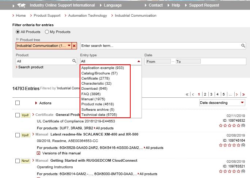Clear Industrial Communication filter with red X
Viewport: 250px width, 178px height.
(74, 46)
